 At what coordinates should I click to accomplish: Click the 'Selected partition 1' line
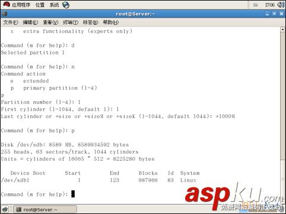[x=33, y=53]
